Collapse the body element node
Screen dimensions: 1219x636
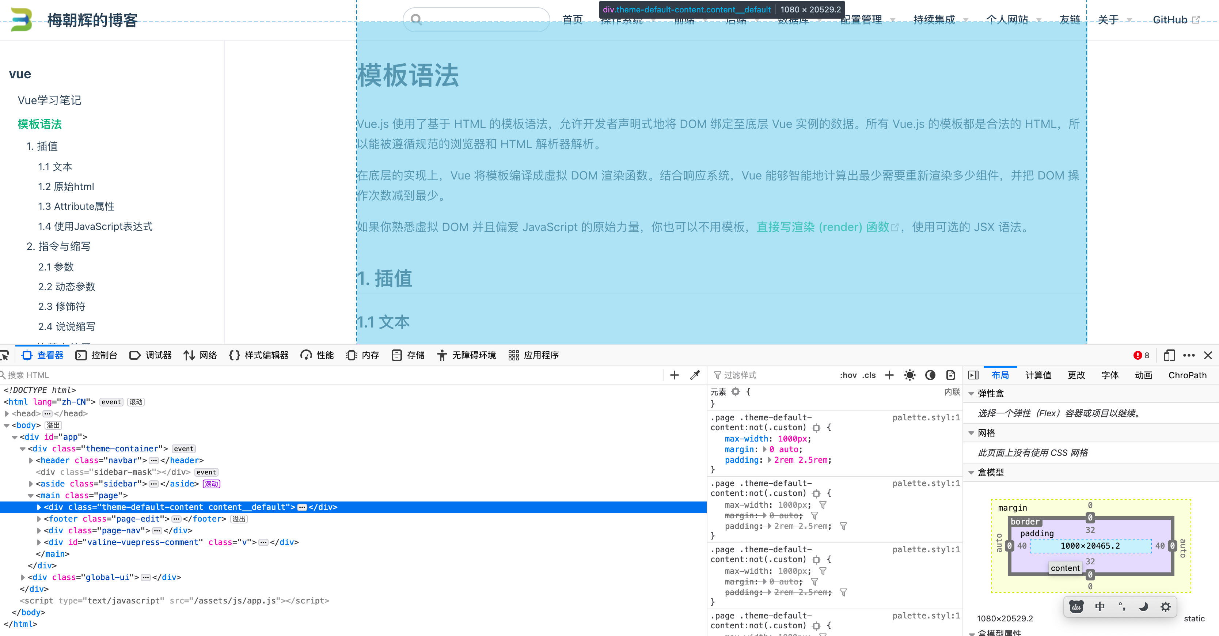point(7,425)
